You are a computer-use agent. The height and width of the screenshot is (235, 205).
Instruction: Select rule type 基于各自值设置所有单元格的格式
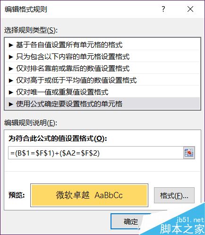[x=102, y=45]
